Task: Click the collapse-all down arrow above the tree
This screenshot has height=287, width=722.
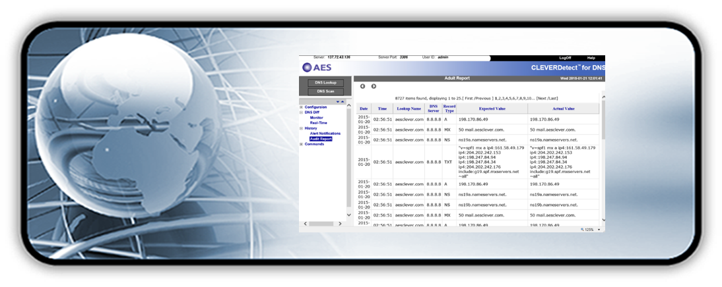Action: [x=337, y=101]
